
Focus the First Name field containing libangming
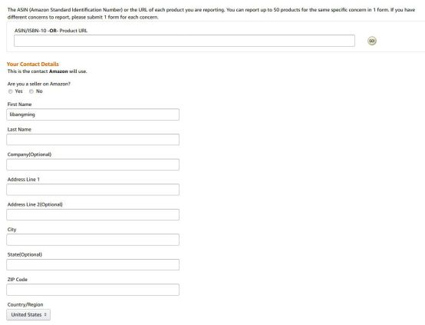[x=93, y=114]
